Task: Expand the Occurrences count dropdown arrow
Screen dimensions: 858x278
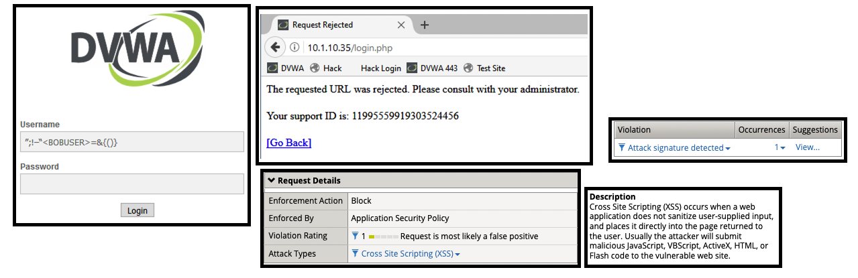Action: (x=782, y=148)
